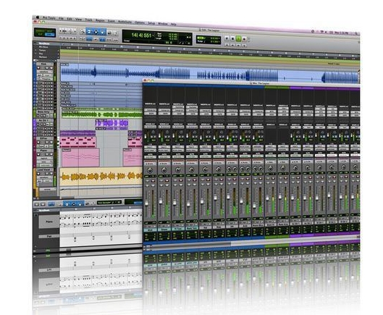The width and height of the screenshot is (383, 315).
Task: Open the Window menu
Action: [x=163, y=23]
